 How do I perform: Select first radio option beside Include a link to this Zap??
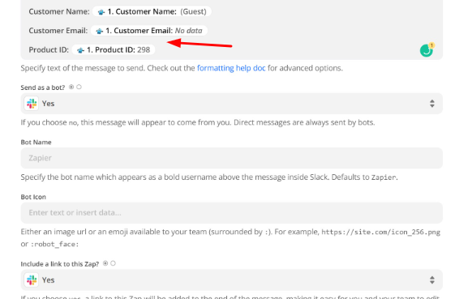105,263
